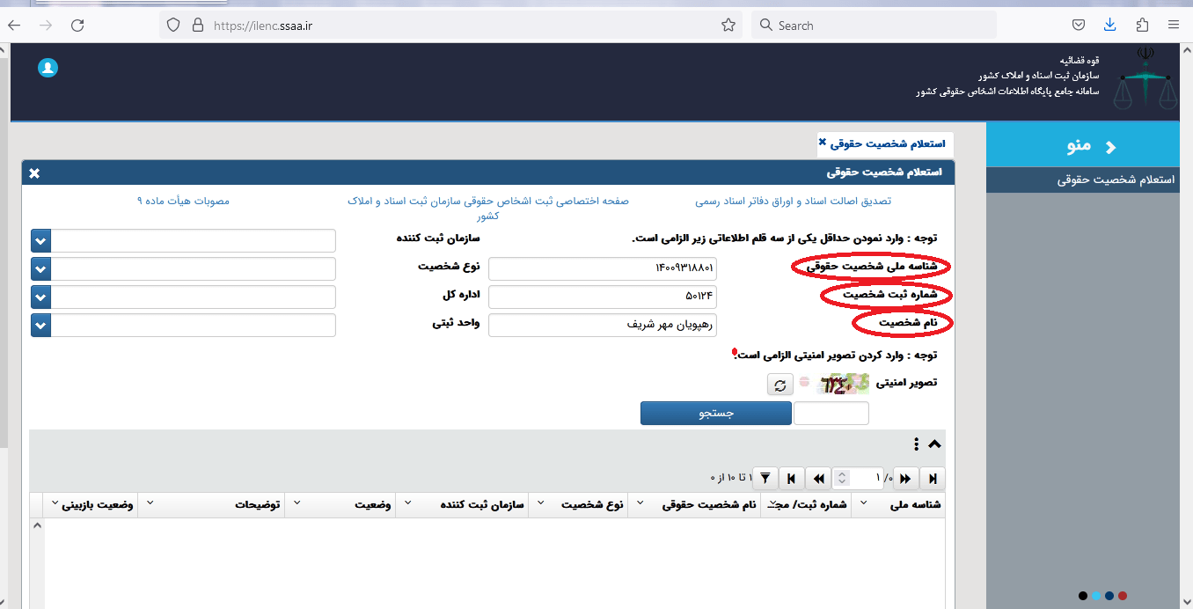
Task: Open the results grid kebab menu
Action: pos(916,444)
